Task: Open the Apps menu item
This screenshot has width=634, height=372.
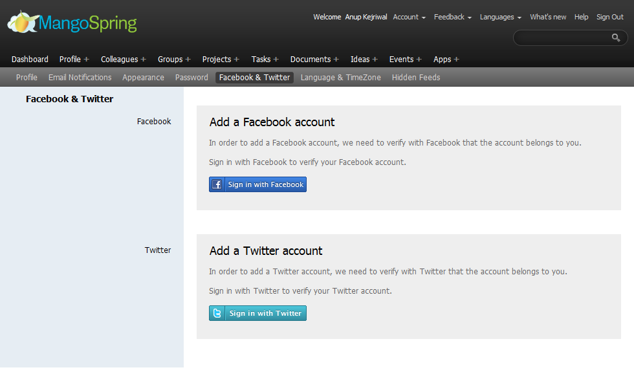Action: click(442, 60)
